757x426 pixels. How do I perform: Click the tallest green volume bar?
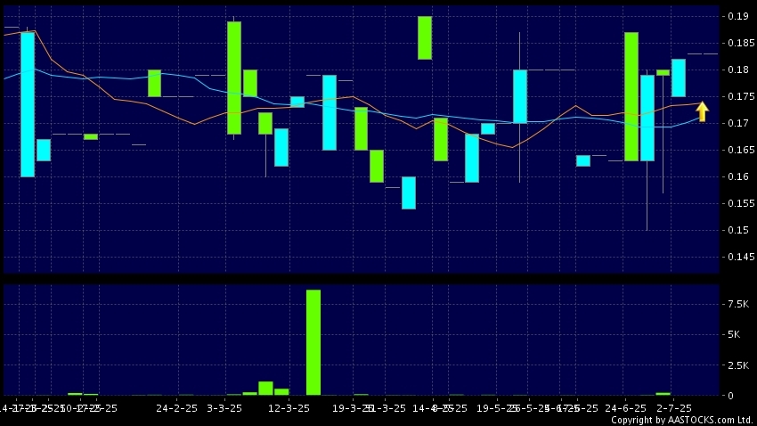[313, 342]
